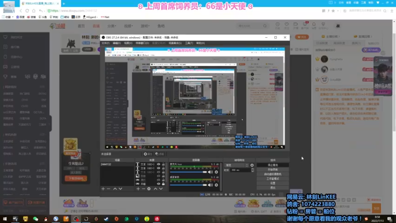
Task: Open Douyu 鱼吧 nav link
Action: (x=161, y=26)
